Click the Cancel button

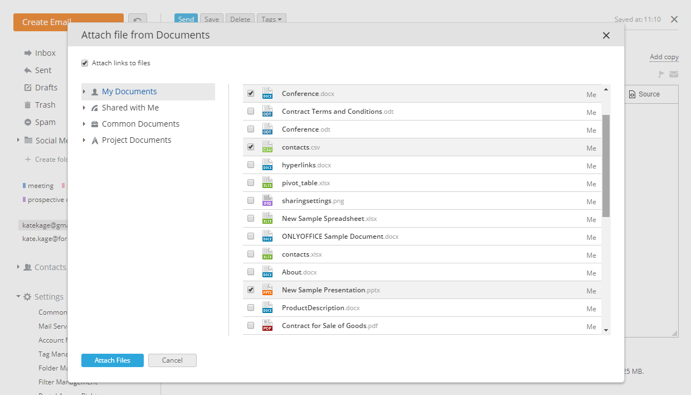point(172,360)
